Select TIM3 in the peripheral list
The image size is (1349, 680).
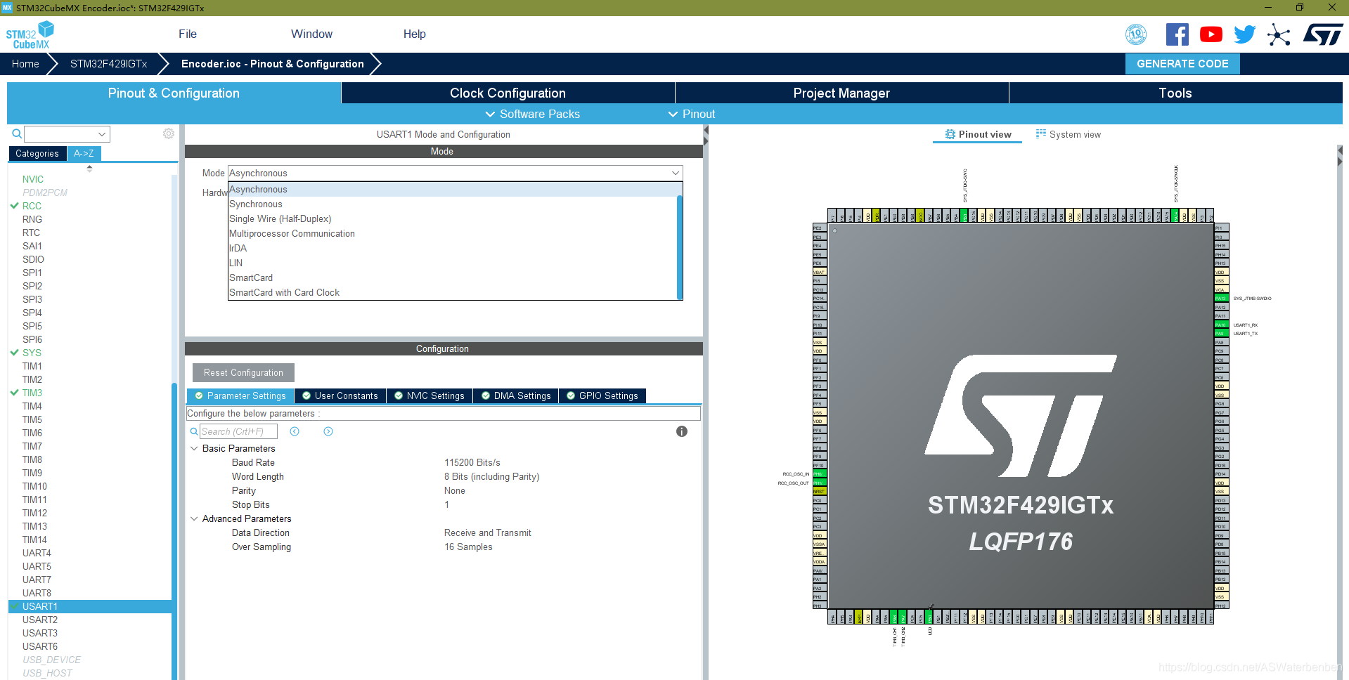[32, 393]
